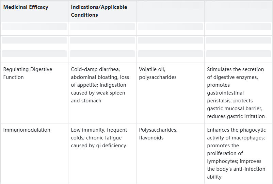Click the "Stimulates the secretion of digestive enzymes" cell
Viewport: 273px width, 184px height.
[236, 93]
